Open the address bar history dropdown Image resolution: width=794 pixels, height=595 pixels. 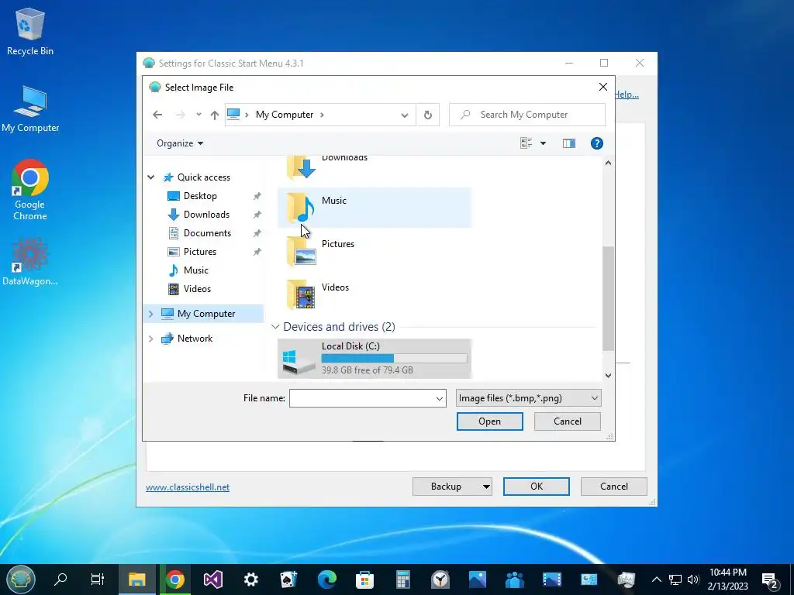coord(405,115)
